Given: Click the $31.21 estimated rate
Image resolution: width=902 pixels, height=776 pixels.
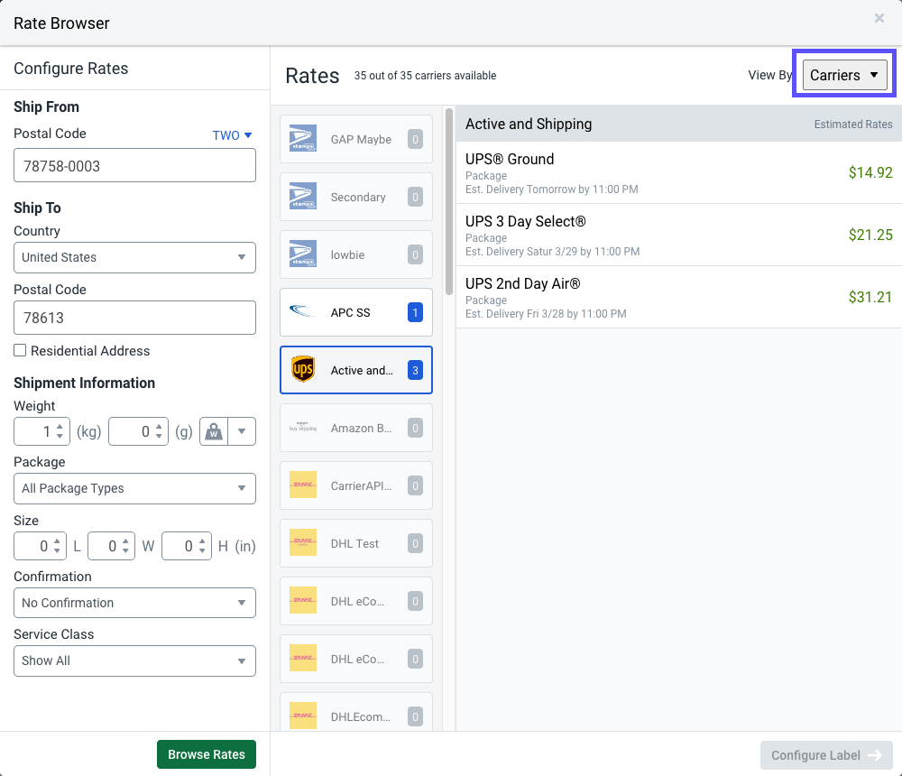Looking at the screenshot, I should [x=870, y=297].
